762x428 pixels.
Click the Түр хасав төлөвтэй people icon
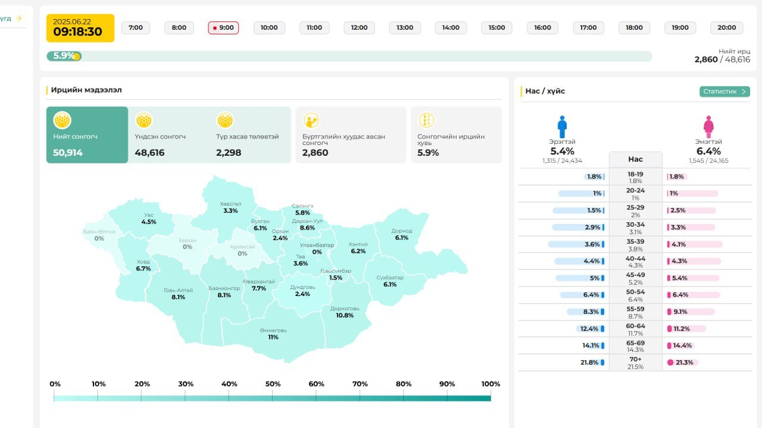point(224,121)
